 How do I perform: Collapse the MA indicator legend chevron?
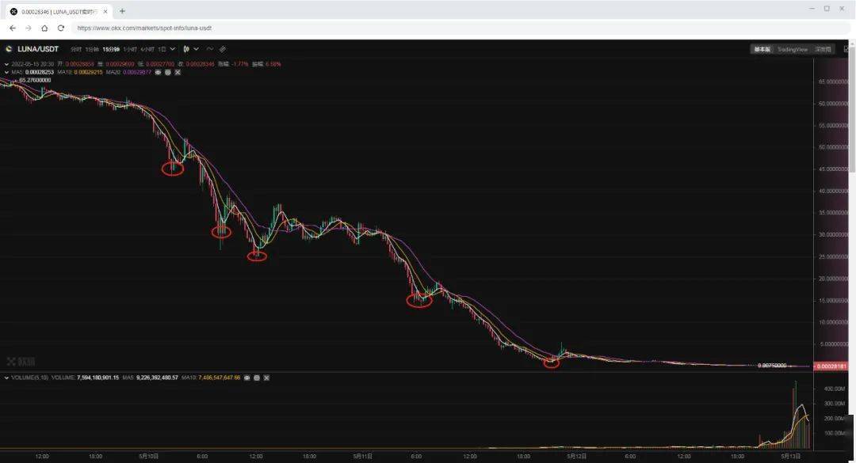[x=7, y=72]
